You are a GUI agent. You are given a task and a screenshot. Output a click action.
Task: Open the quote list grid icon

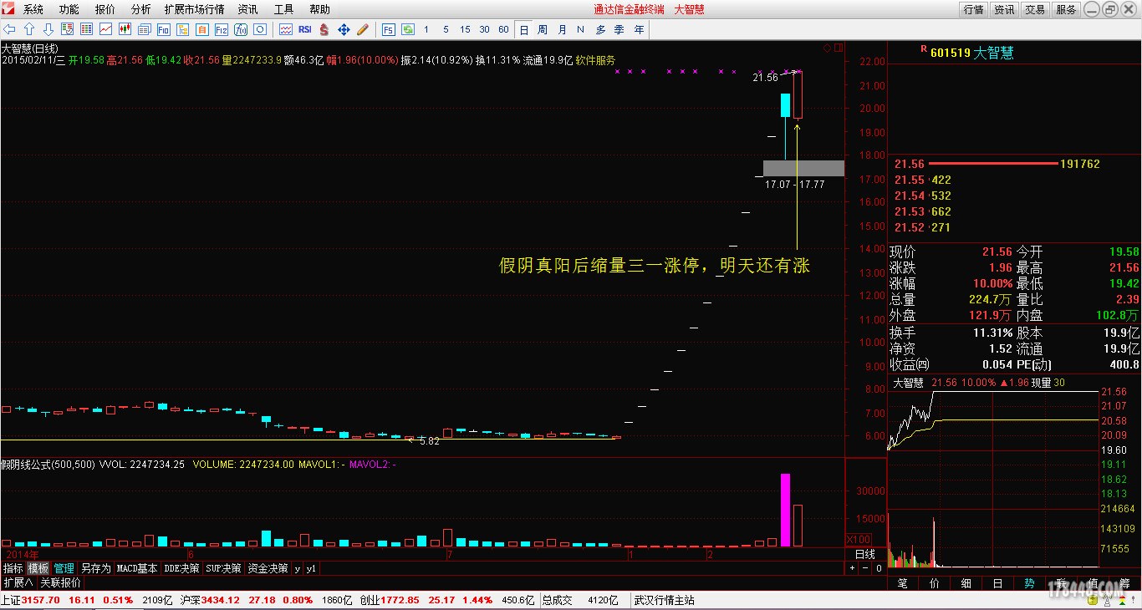tap(86, 29)
